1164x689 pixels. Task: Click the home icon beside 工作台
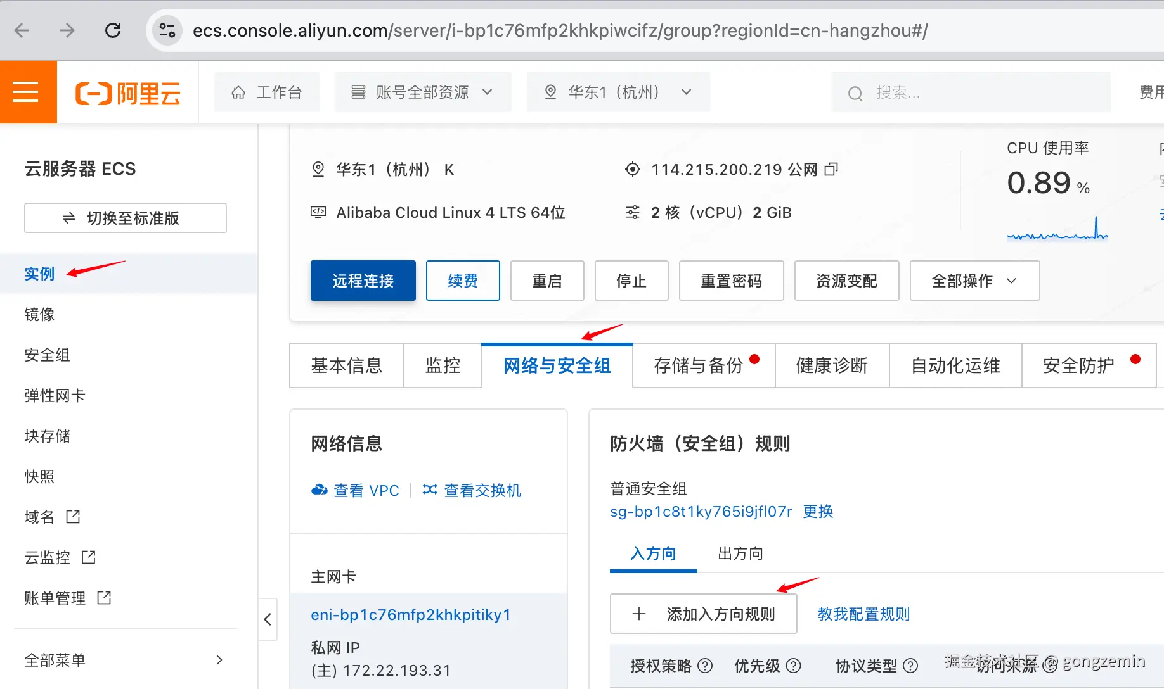point(238,92)
